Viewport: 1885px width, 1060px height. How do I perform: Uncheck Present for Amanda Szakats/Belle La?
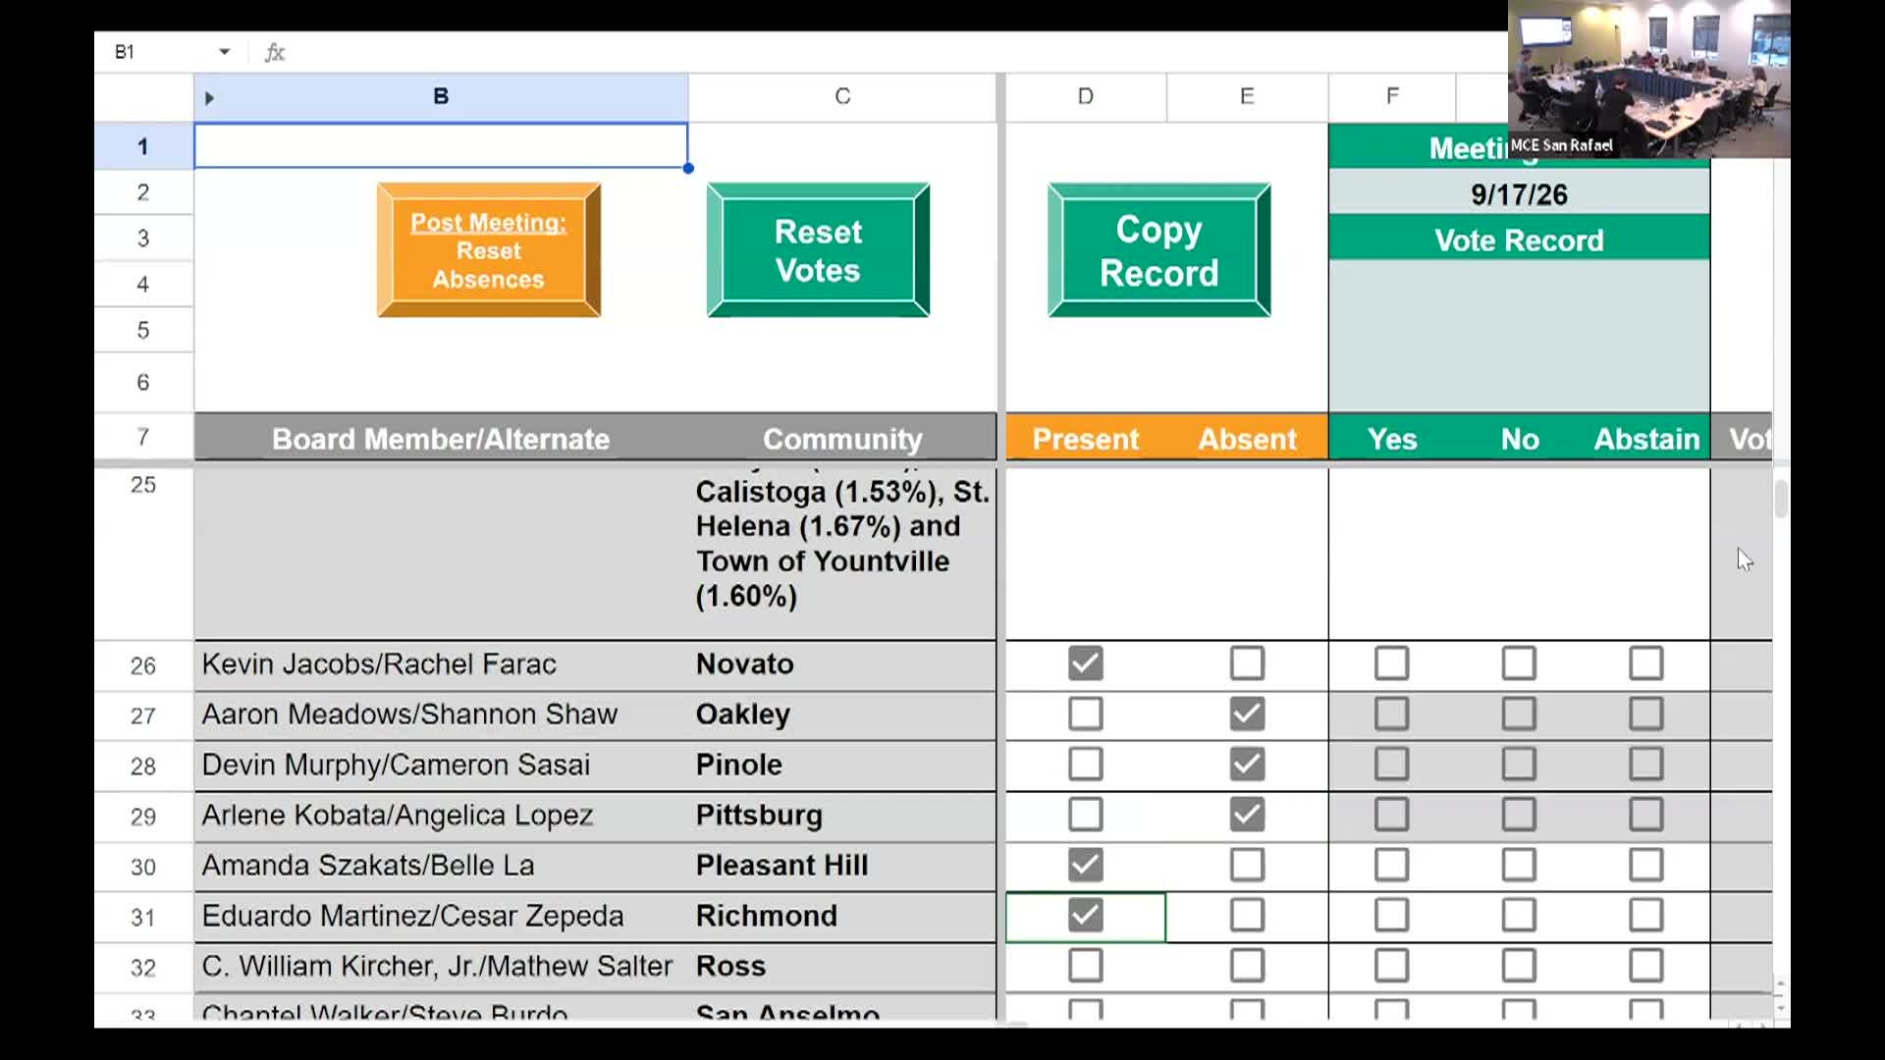[x=1086, y=865]
